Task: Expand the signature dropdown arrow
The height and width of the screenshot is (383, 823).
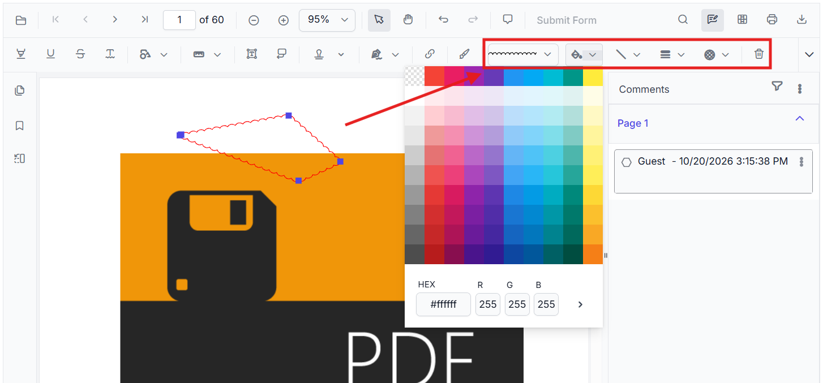Action: point(395,55)
